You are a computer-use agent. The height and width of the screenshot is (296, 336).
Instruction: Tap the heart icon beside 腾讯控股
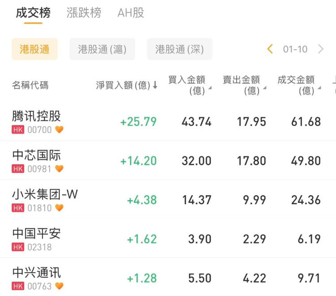point(59,130)
